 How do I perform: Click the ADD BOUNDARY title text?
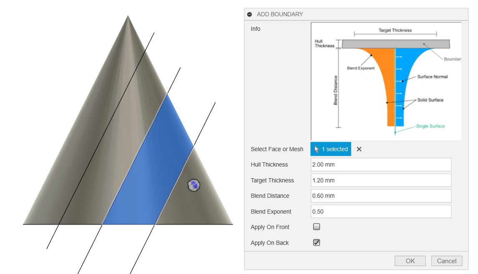pos(280,14)
